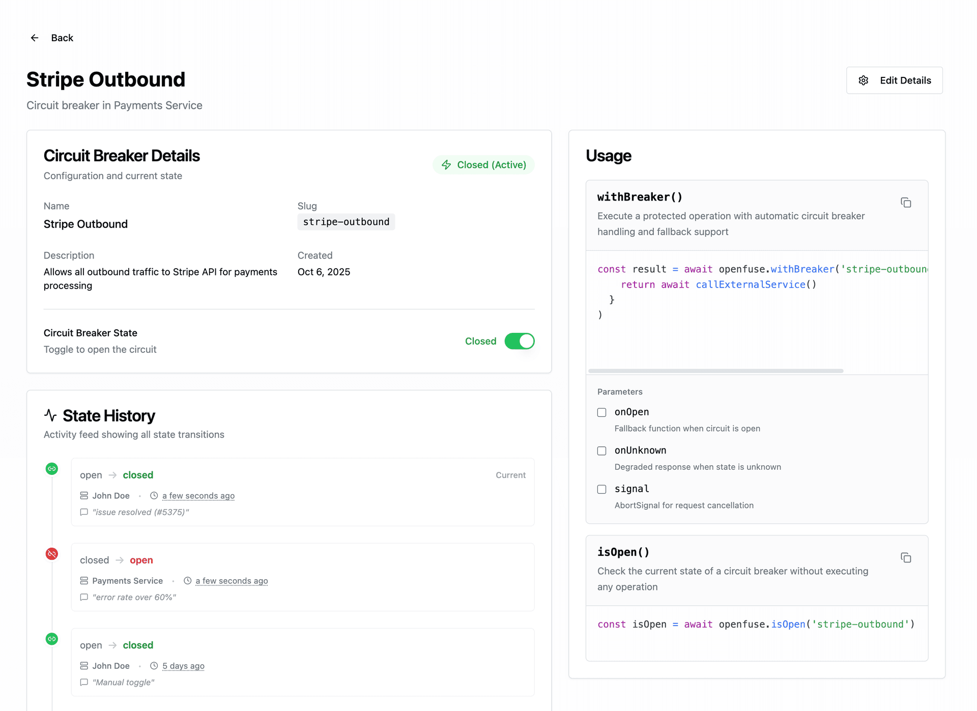Screen dimensions: 977x711
Task: Click the lightning icon in Closed (Active) badge
Action: coord(446,164)
